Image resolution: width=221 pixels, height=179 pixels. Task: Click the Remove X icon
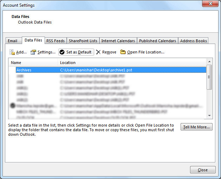(x=98, y=52)
